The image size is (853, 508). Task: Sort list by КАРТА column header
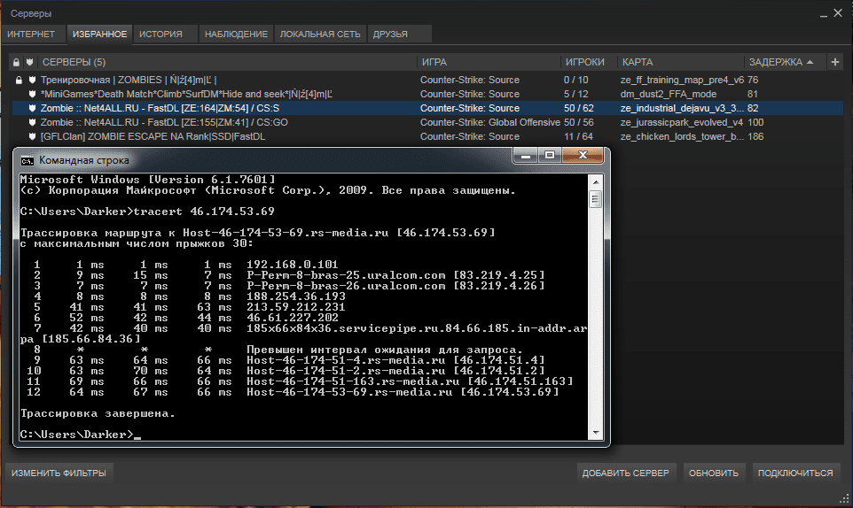[638, 62]
